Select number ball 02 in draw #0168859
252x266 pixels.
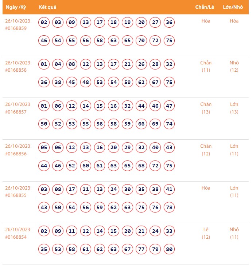tap(44, 23)
